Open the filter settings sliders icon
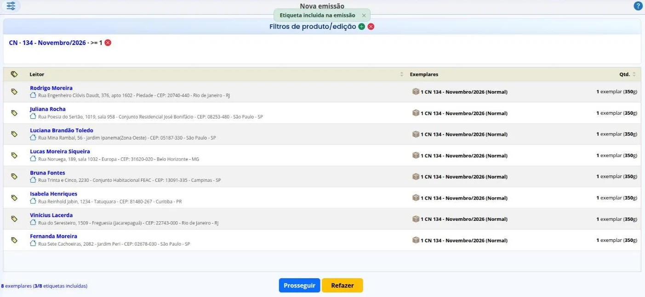Image resolution: width=645 pixels, height=297 pixels. pos(11,6)
